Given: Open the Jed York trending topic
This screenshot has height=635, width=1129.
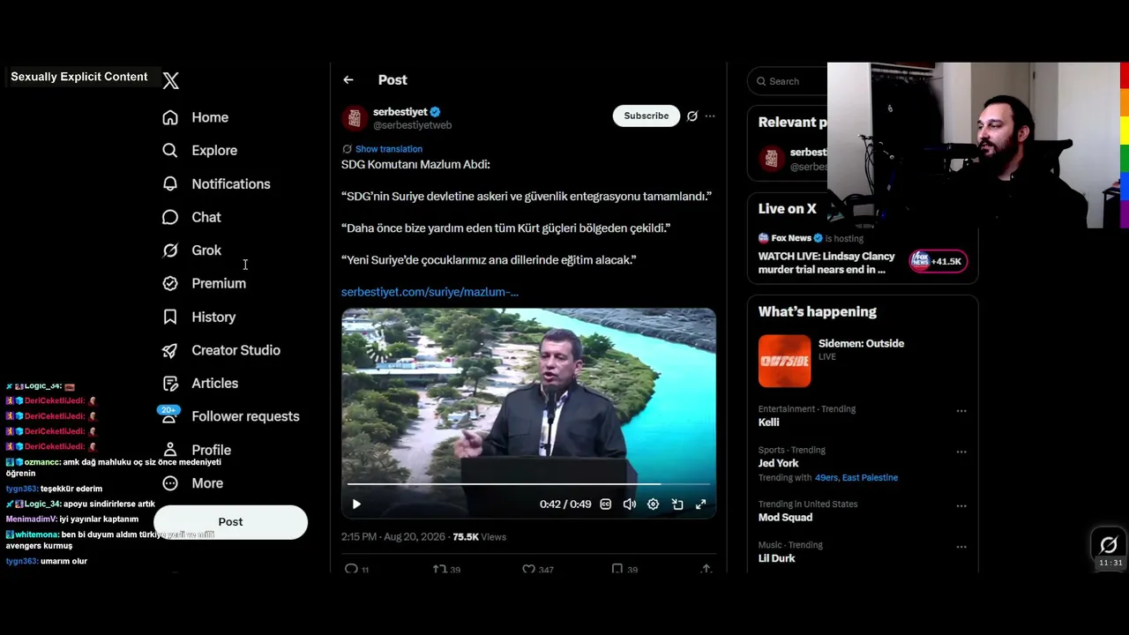Looking at the screenshot, I should coord(778,463).
